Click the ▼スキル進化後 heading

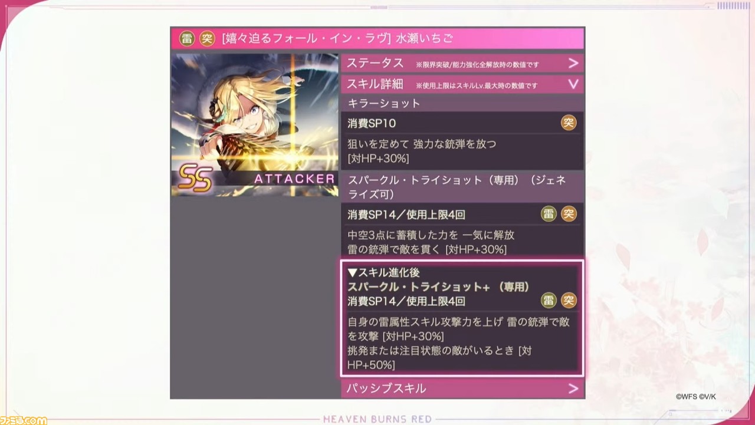point(383,272)
